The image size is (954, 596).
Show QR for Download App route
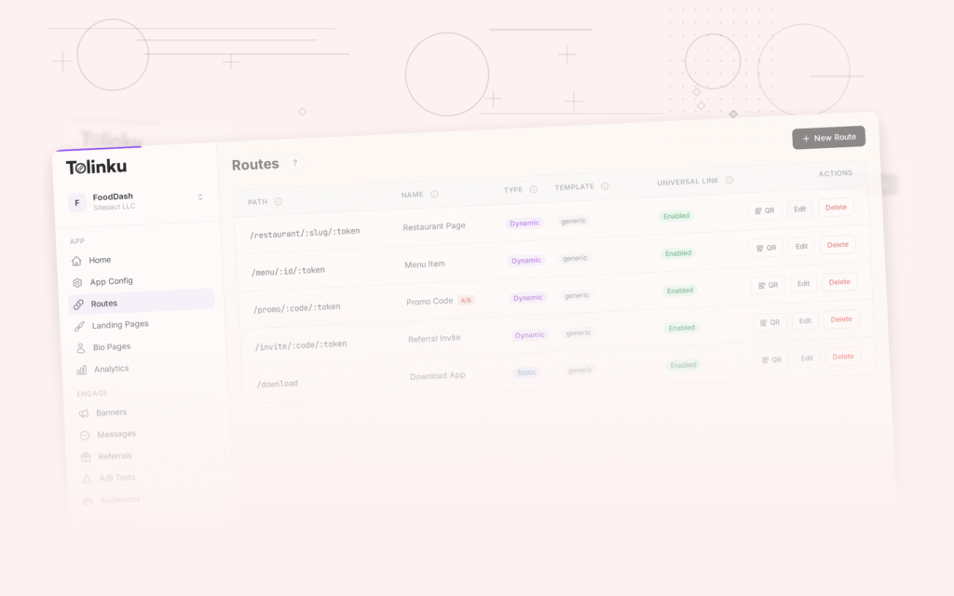click(x=771, y=359)
